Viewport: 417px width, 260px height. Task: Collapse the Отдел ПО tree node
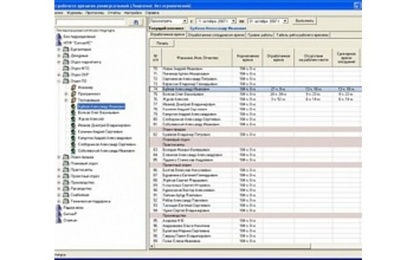coord(59,81)
